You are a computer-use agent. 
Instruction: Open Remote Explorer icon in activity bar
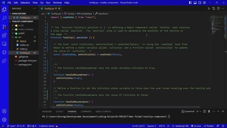click(x=4, y=44)
